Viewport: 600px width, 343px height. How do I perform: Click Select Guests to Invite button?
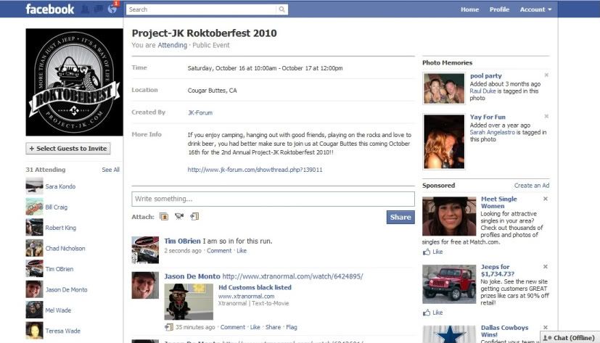(x=68, y=149)
